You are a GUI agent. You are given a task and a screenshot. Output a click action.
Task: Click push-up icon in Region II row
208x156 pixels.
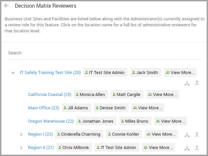click(x=197, y=148)
